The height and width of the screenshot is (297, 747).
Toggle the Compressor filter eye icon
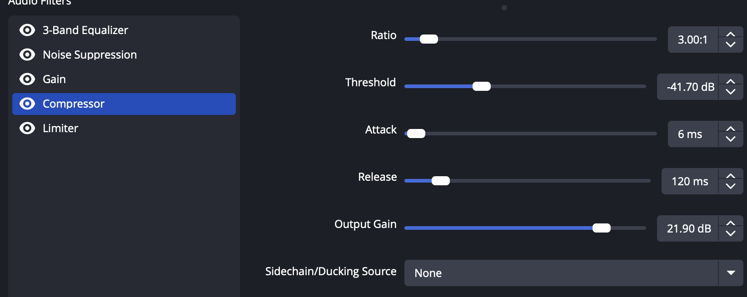[x=27, y=104]
